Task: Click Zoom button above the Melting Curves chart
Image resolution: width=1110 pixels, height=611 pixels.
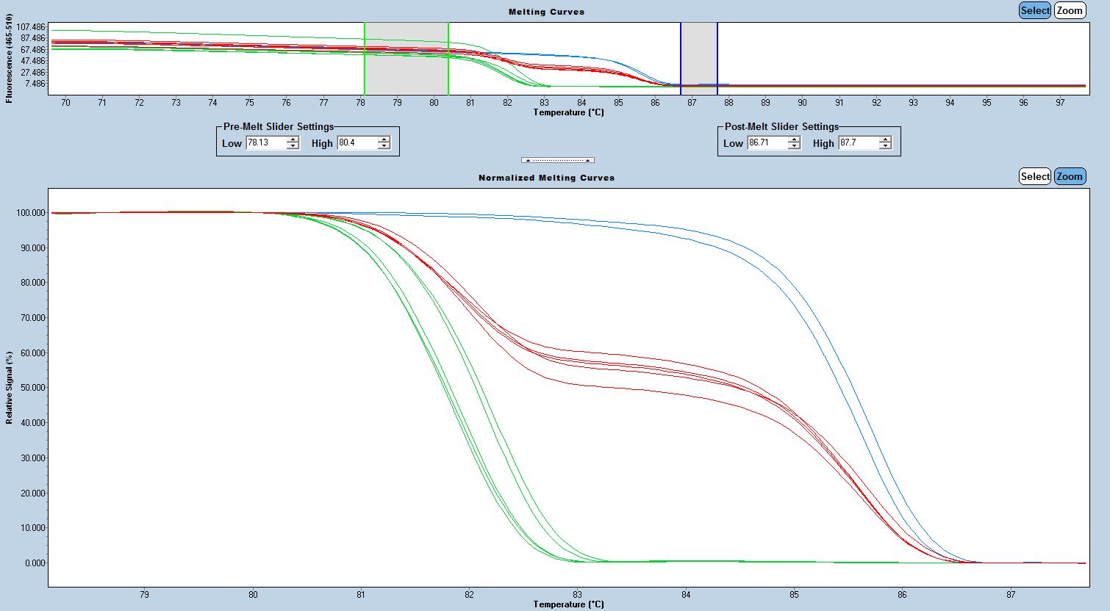Action: tap(1070, 10)
